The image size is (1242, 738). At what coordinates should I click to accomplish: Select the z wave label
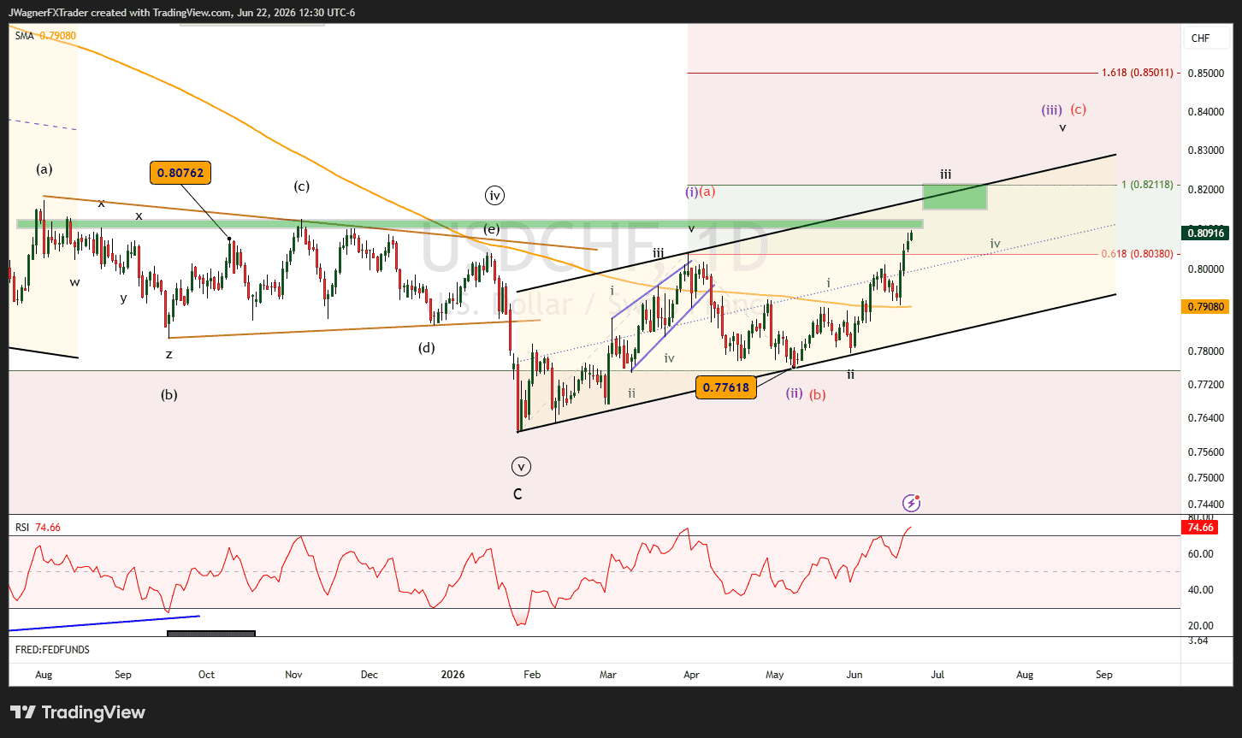coord(169,354)
